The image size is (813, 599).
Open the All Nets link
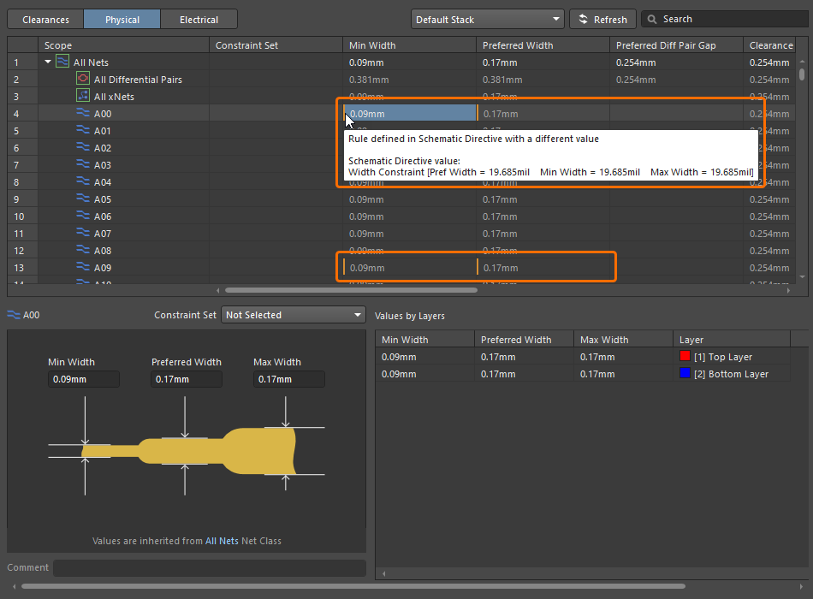click(222, 541)
